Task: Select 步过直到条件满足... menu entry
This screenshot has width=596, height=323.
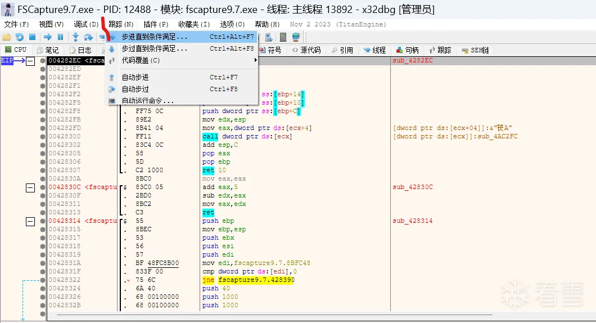Action: click(x=182, y=49)
